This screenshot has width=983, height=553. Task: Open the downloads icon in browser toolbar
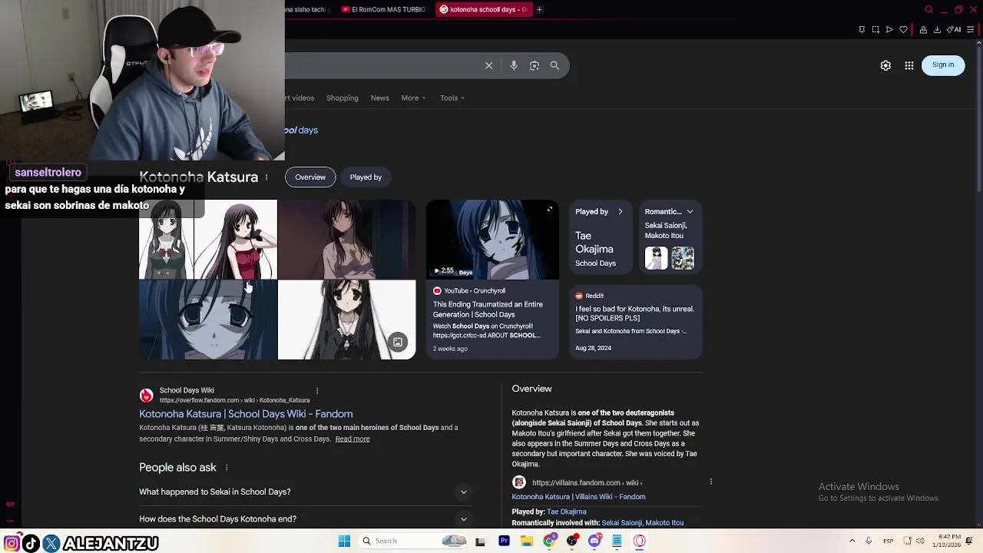(938, 29)
